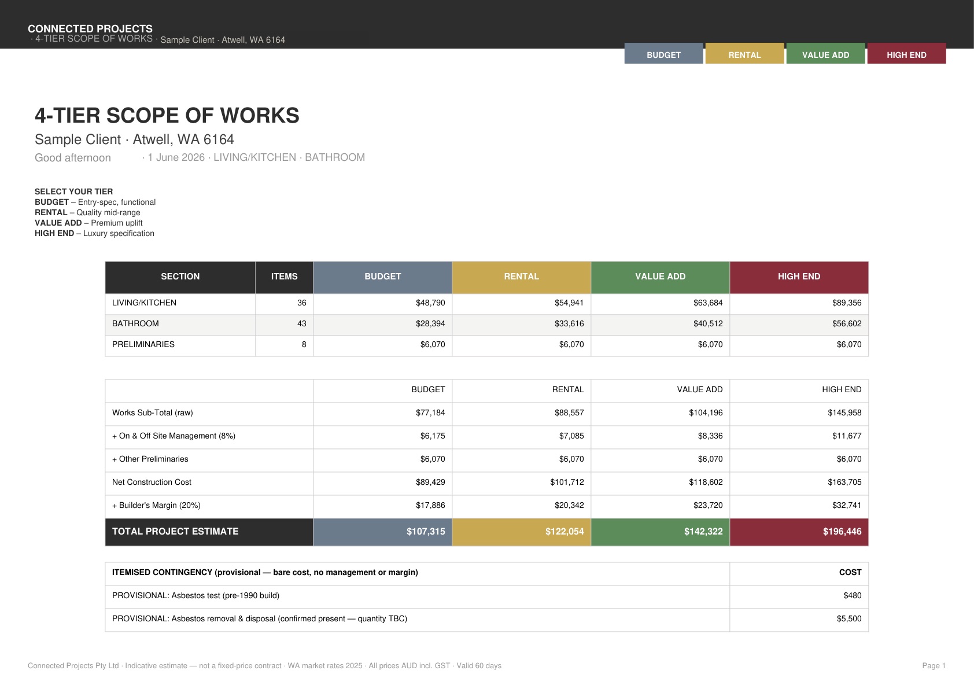Click the 'Good afternoon' greeting text
The image size is (974, 689).
coord(73,158)
